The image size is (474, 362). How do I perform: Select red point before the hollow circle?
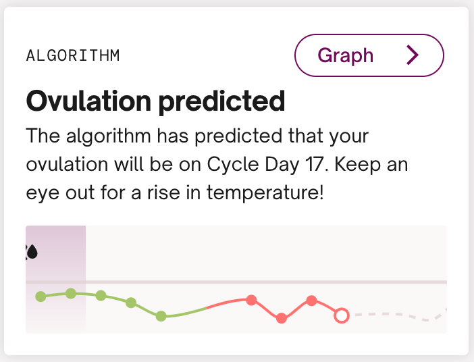tap(311, 300)
